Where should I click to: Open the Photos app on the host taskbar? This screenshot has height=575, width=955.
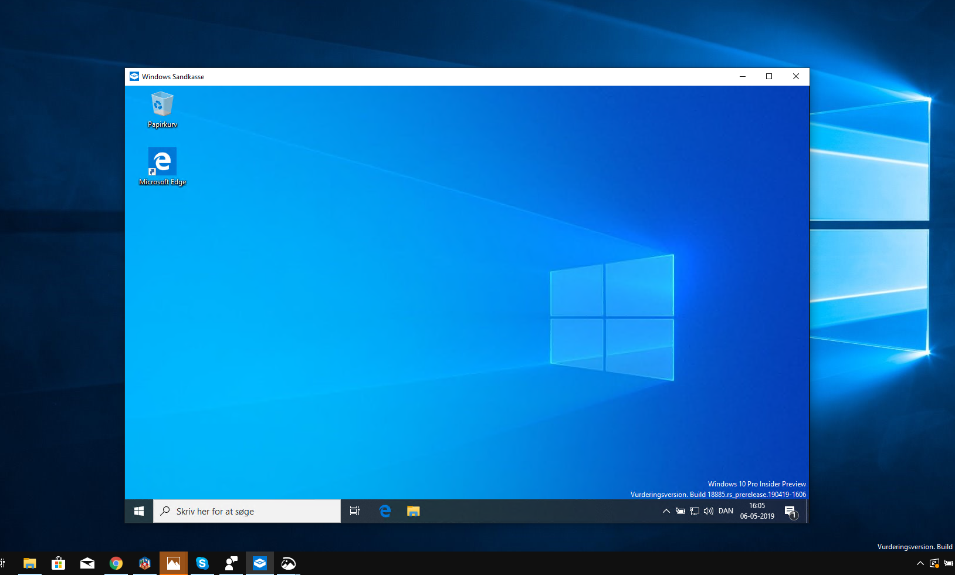[x=174, y=563]
